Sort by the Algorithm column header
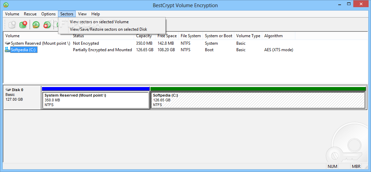 279,36
